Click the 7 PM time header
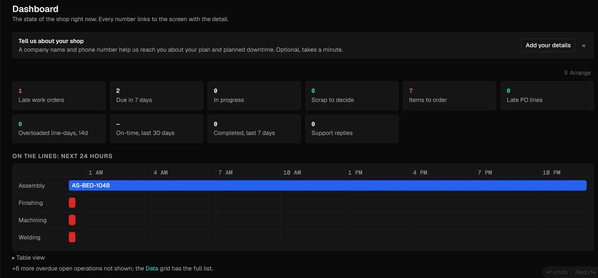Image resolution: width=598 pixels, height=278 pixels. click(485, 173)
